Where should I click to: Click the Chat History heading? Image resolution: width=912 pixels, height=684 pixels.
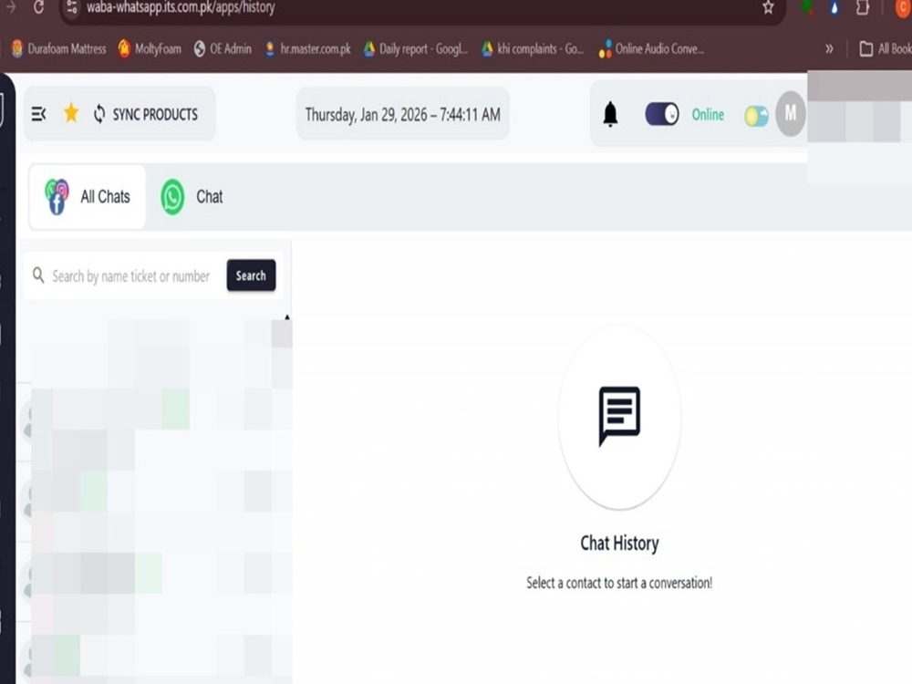[x=619, y=544]
